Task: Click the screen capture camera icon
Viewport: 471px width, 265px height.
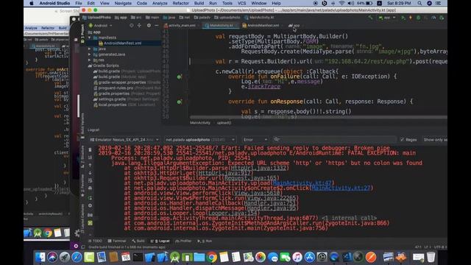Action: click(90, 215)
